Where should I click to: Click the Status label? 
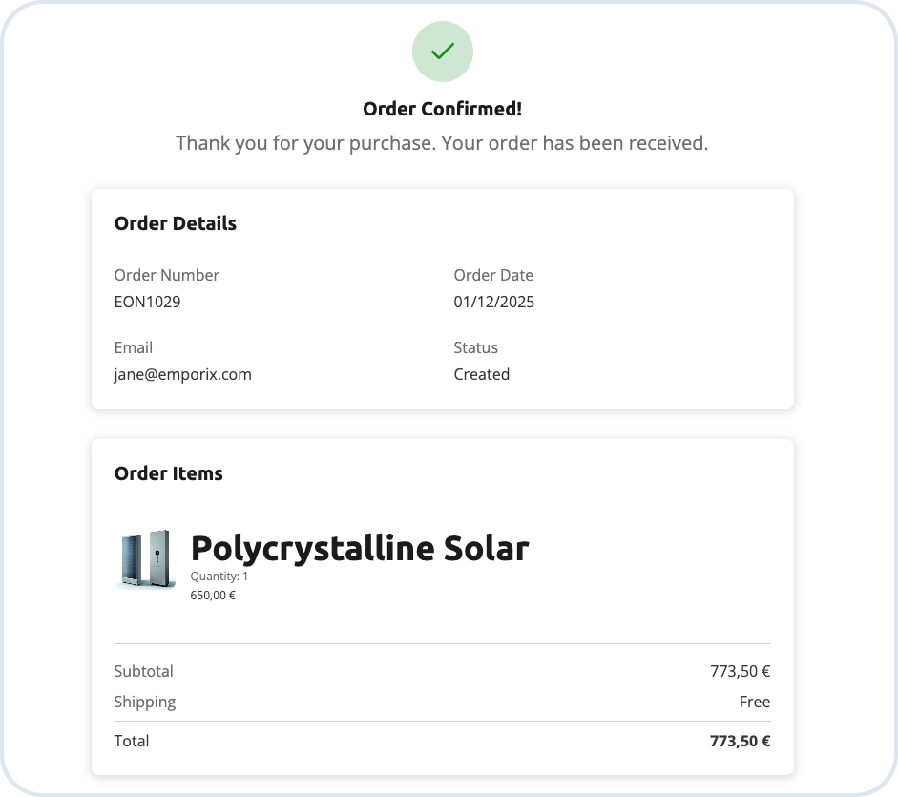pos(475,347)
